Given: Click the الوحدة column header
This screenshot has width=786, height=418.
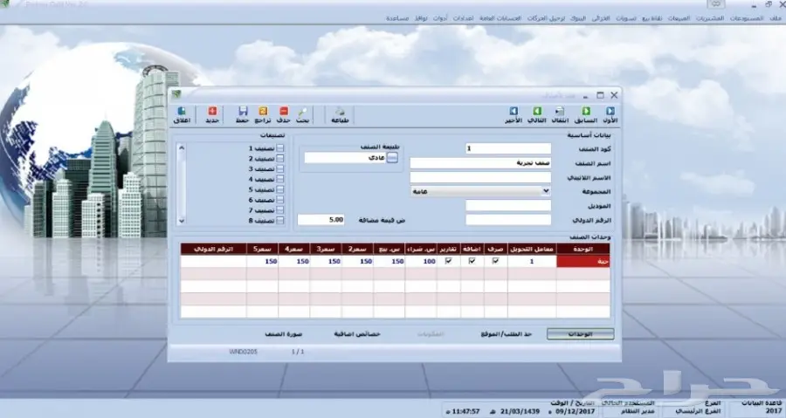Looking at the screenshot, I should tap(583, 249).
